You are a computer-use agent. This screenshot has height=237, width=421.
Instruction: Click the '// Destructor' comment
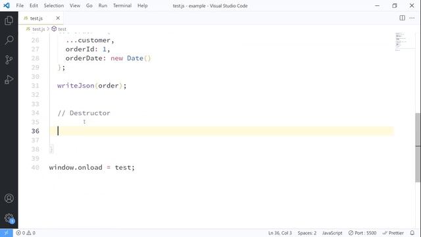coord(84,113)
